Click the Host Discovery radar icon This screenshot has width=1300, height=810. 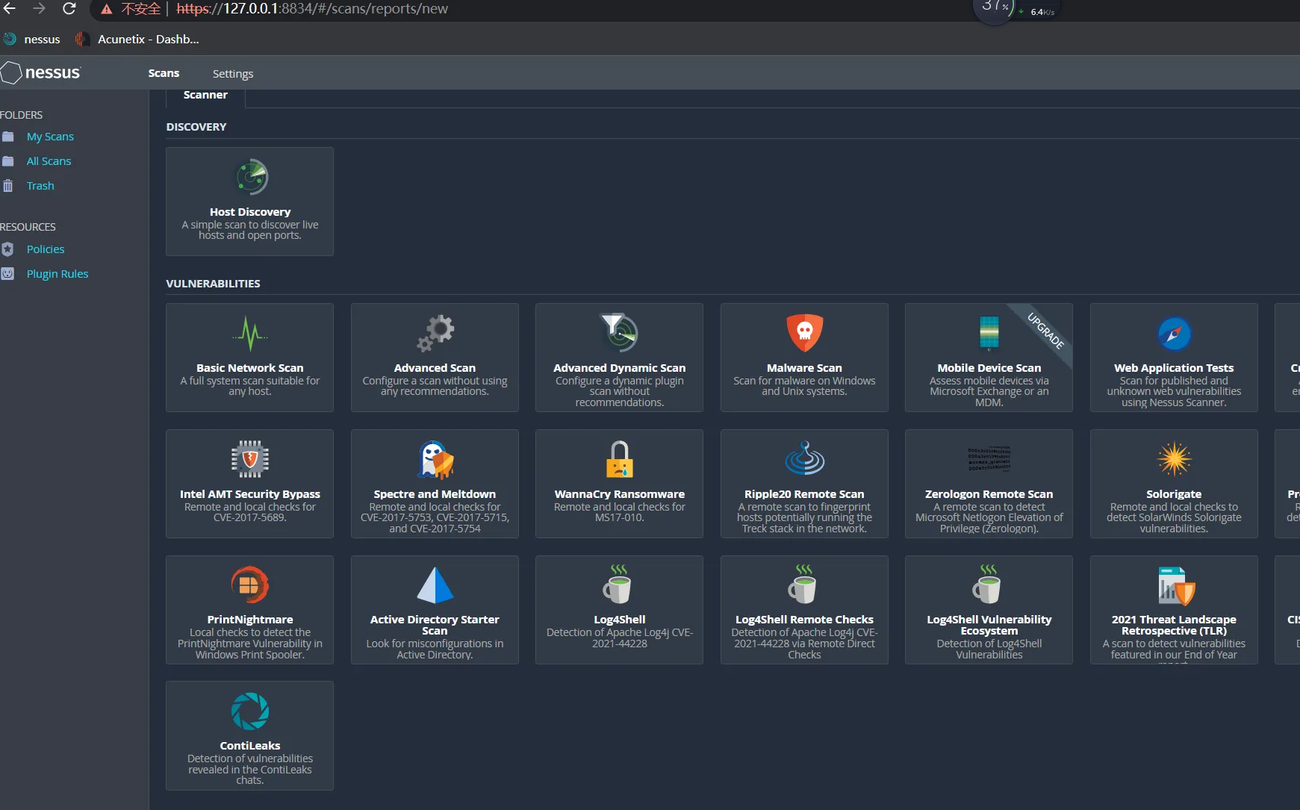(x=252, y=177)
